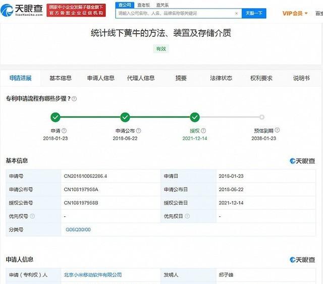Click the red official credit agency banner

coord(76,10)
